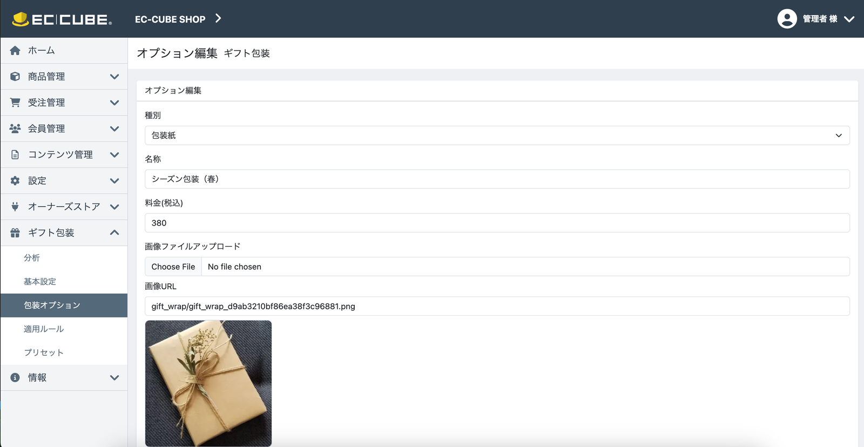Screen dimensions: 864x447
Task: Select 分析 in the sidebar submenu
Action: tap(32, 258)
